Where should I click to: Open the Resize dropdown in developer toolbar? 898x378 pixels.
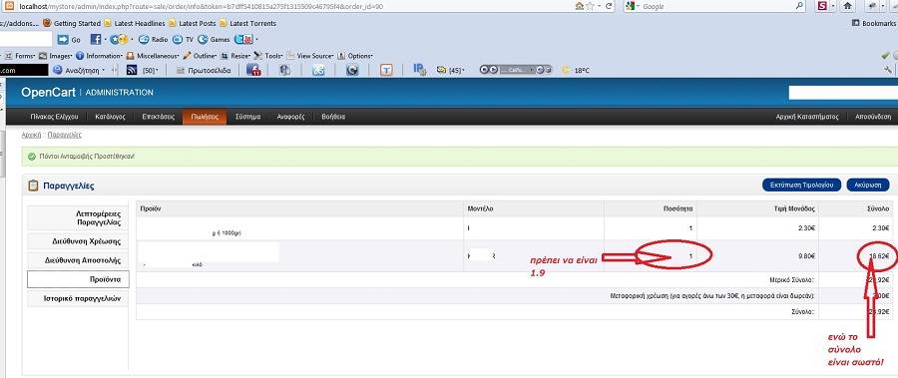coord(235,56)
